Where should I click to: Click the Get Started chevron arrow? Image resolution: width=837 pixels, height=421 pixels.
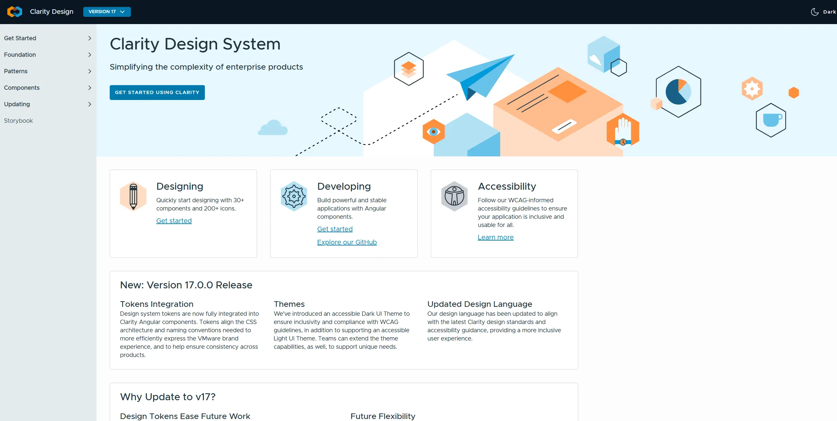click(x=90, y=38)
